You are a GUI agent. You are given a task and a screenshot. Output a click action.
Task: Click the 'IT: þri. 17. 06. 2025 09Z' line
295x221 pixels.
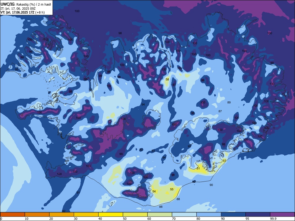tap(18, 9)
